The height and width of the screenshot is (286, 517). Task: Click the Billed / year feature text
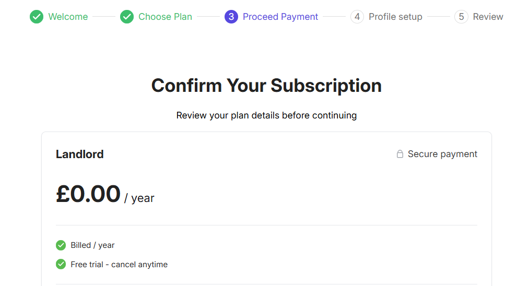point(92,245)
